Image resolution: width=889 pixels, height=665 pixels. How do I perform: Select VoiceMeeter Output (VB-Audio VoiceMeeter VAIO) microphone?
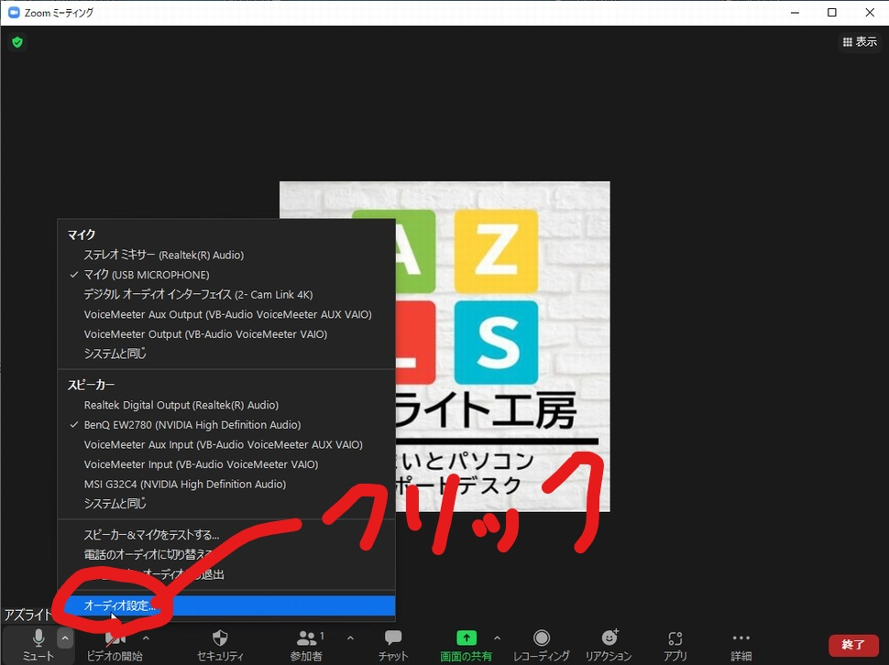pos(226,334)
